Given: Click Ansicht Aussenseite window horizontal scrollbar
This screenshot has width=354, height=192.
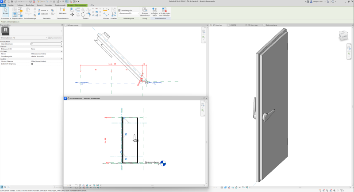Looking at the screenshot, I should pos(152,185).
